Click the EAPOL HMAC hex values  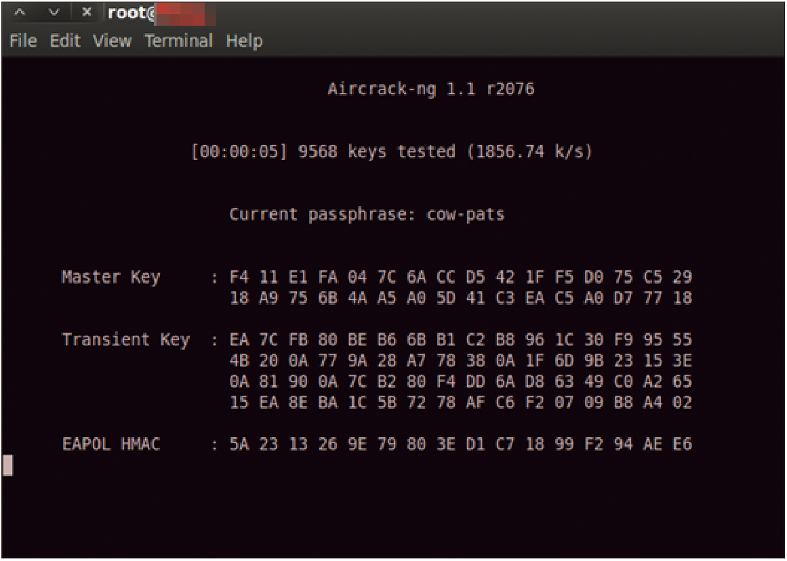(x=461, y=444)
